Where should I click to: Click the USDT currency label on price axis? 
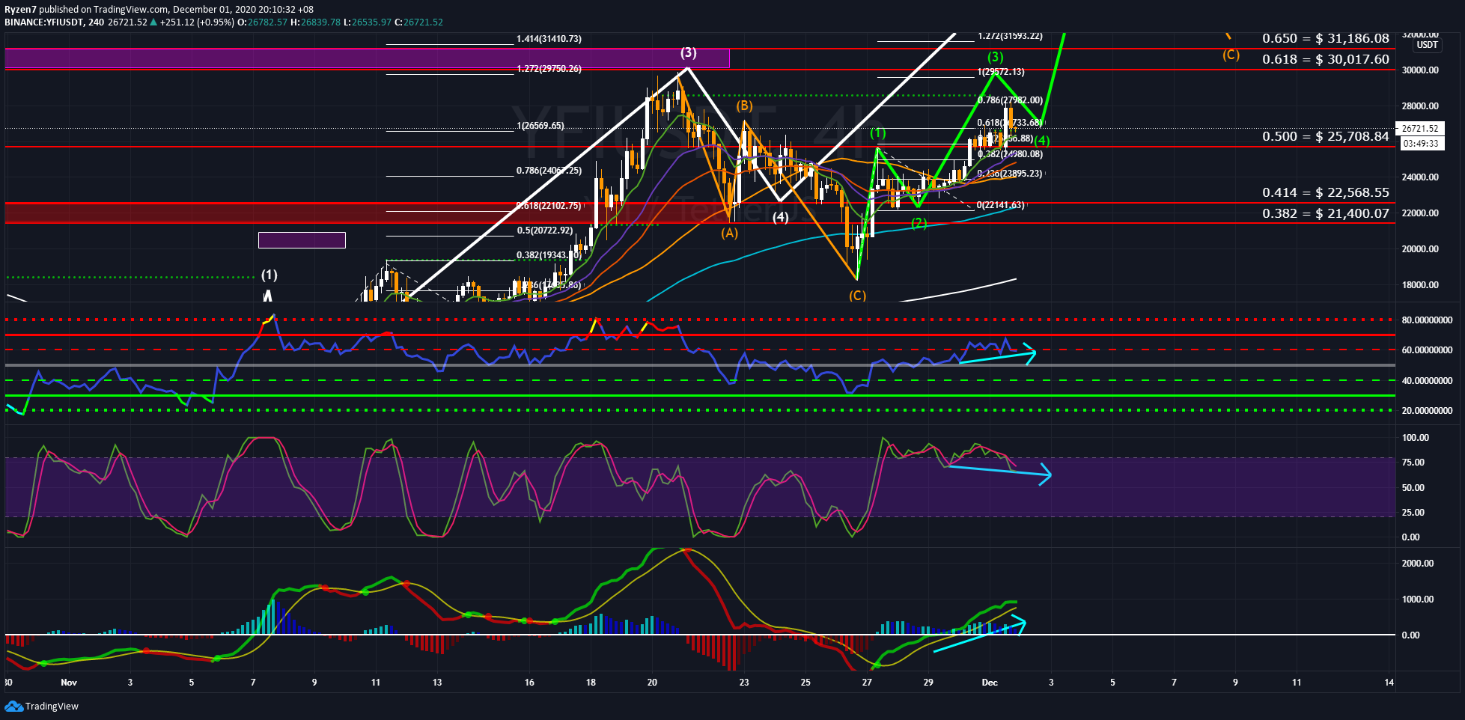pyautogui.click(x=1427, y=45)
